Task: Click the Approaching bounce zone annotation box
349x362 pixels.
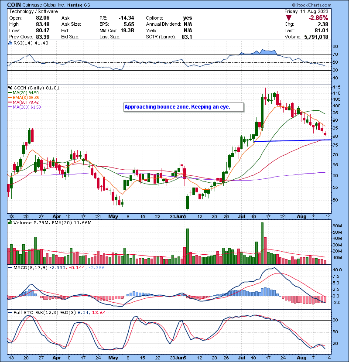Action: (184, 107)
